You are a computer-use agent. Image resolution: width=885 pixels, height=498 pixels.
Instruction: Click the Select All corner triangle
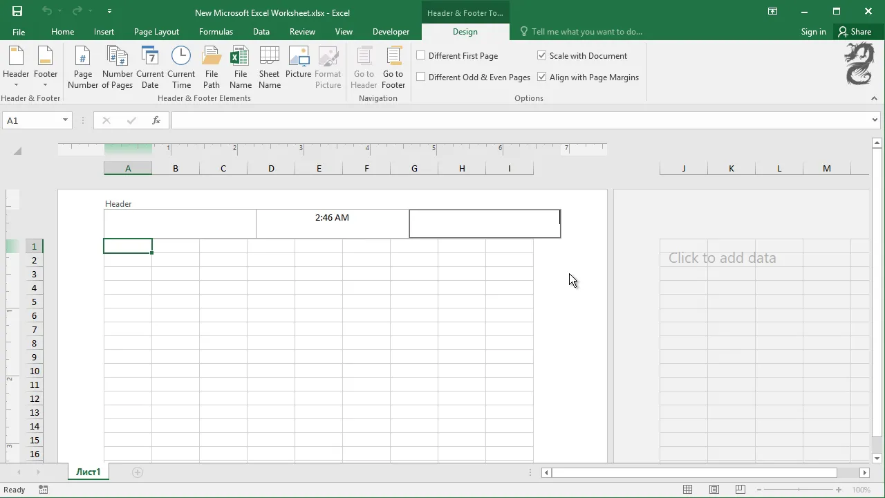(x=18, y=151)
